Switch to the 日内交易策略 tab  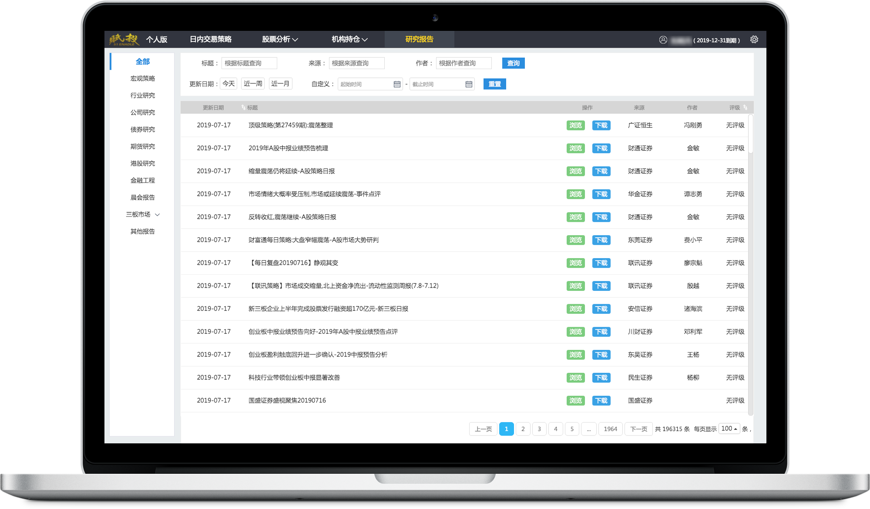[211, 39]
